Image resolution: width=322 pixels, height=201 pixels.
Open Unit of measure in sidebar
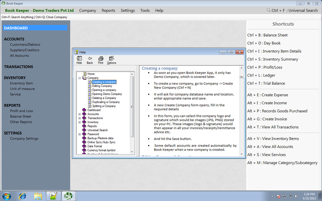(x=22, y=89)
